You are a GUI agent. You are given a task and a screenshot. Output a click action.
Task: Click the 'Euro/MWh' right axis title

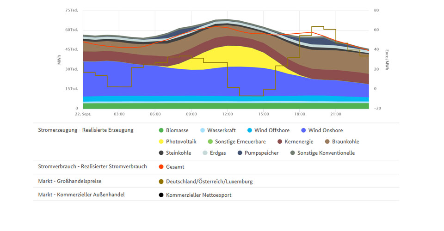(387, 60)
